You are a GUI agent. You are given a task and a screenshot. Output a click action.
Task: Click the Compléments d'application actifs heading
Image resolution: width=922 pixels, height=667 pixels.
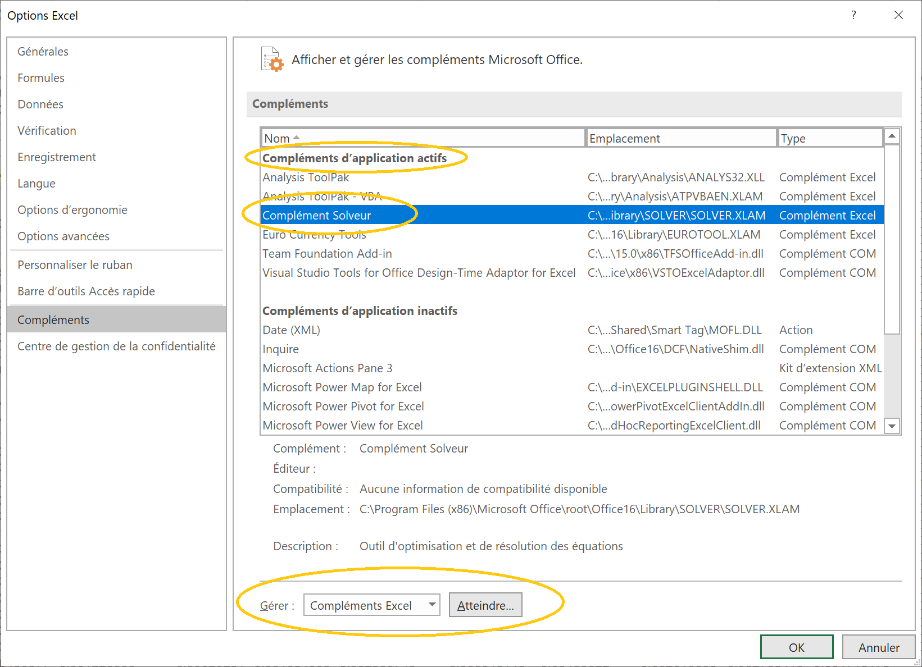355,158
